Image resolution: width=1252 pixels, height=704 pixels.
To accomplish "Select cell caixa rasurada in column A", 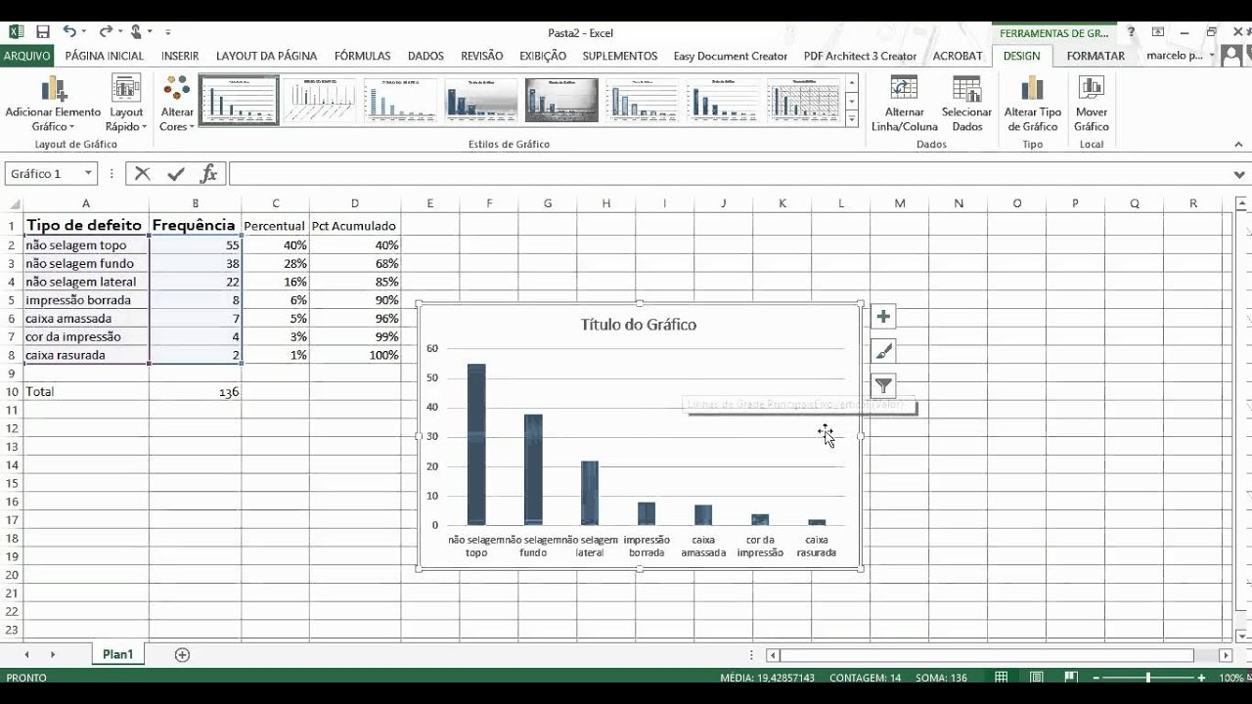I will tap(86, 355).
